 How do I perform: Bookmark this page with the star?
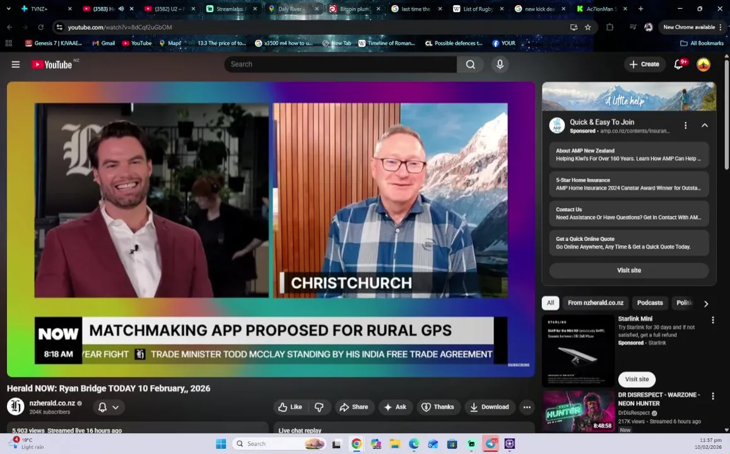[x=588, y=27]
